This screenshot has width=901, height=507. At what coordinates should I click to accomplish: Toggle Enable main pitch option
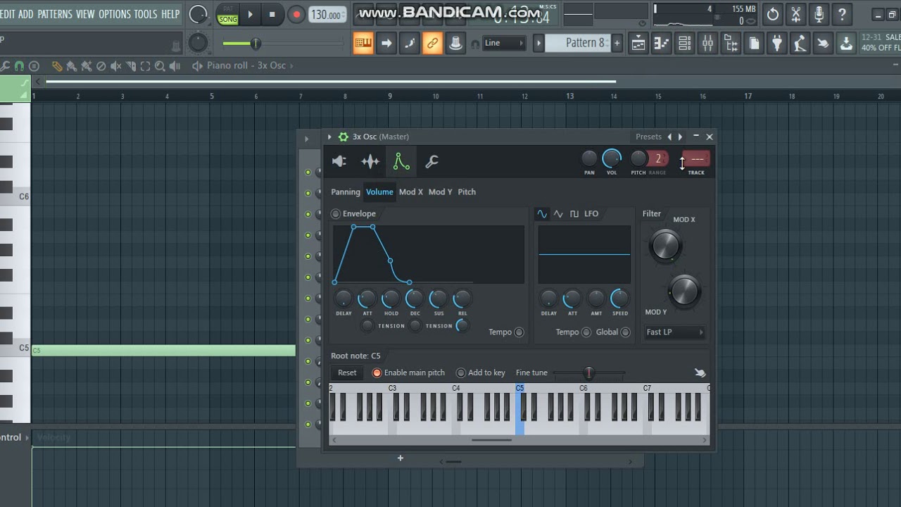click(x=377, y=373)
